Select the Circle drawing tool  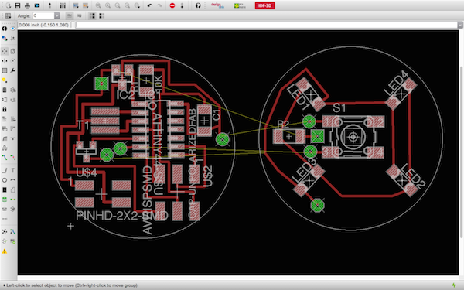click(x=5, y=180)
